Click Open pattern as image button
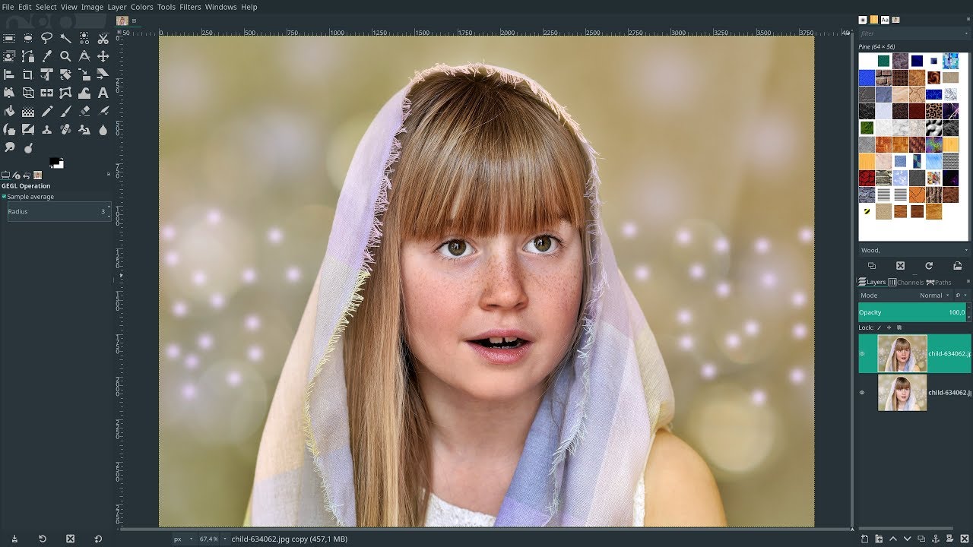The image size is (973, 547). [x=957, y=266]
